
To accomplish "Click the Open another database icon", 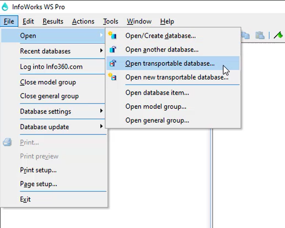I will coord(113,49).
